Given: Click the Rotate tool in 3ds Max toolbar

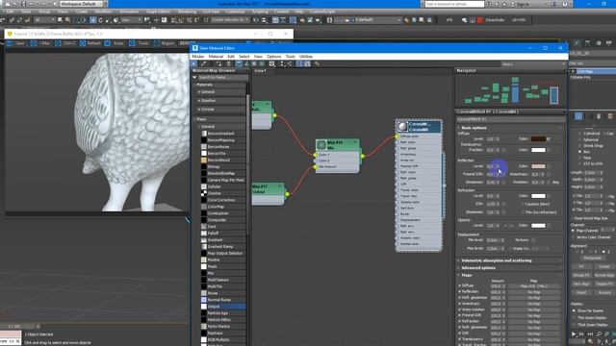Looking at the screenshot, I should pyautogui.click(x=100, y=19).
